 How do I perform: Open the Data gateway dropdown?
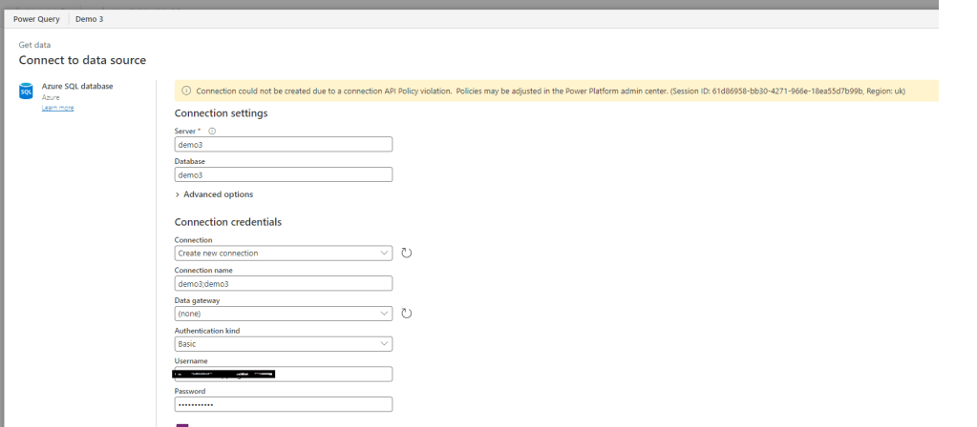click(284, 313)
